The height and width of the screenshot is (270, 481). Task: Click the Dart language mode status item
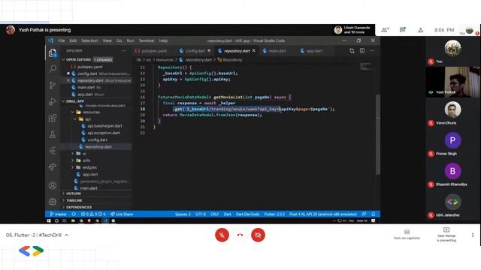(x=227, y=214)
